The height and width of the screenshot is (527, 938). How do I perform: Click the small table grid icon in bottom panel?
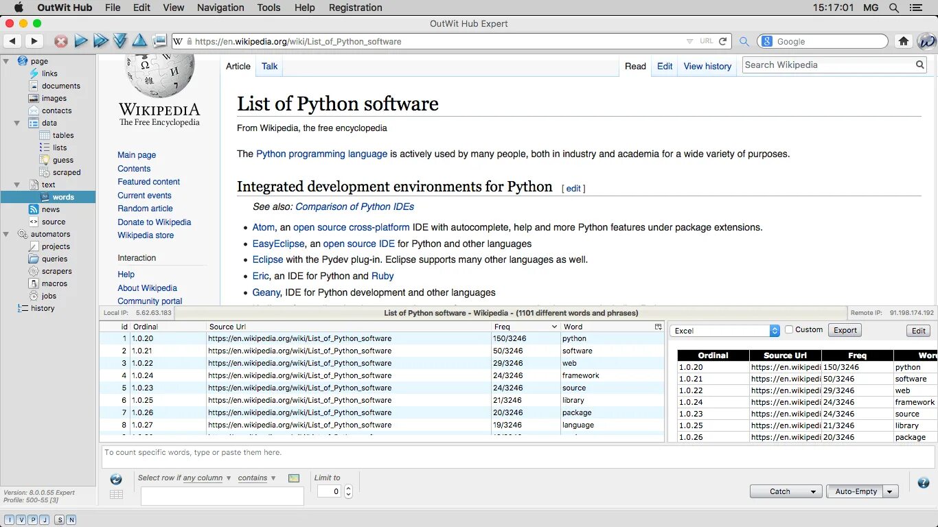[116, 494]
